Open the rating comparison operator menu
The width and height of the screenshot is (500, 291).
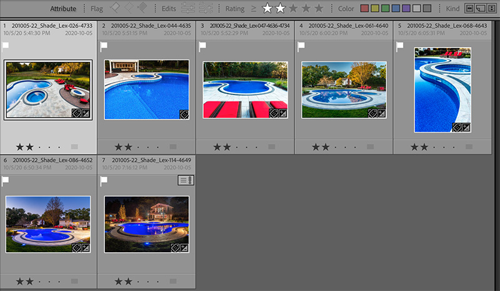click(x=254, y=9)
